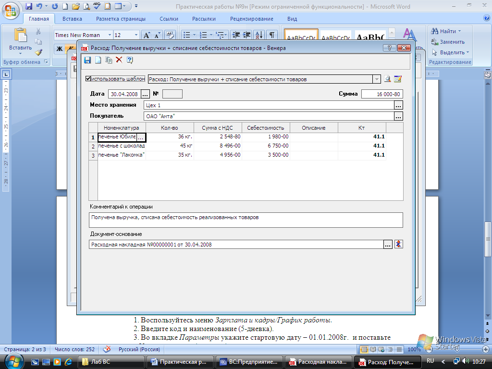492x369 pixels.
Task: Create a new record with the blank page icon in the dialog
Action: coord(98,60)
